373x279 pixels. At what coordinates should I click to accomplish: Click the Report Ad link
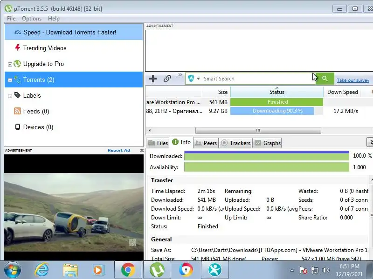pos(119,150)
